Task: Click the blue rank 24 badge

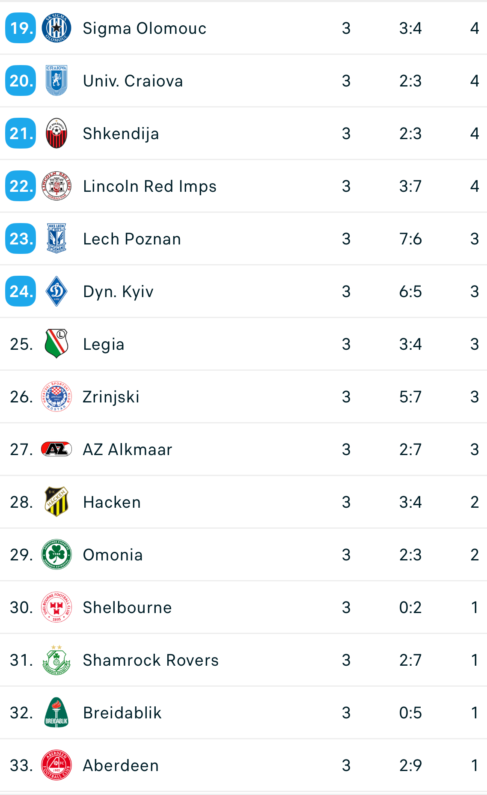Action: point(21,291)
